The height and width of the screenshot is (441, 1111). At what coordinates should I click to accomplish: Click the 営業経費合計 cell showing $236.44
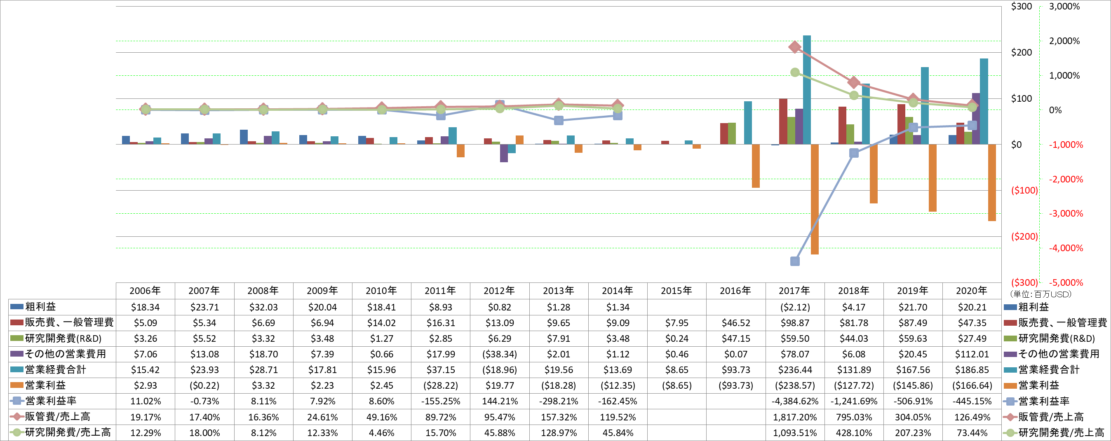point(795,369)
